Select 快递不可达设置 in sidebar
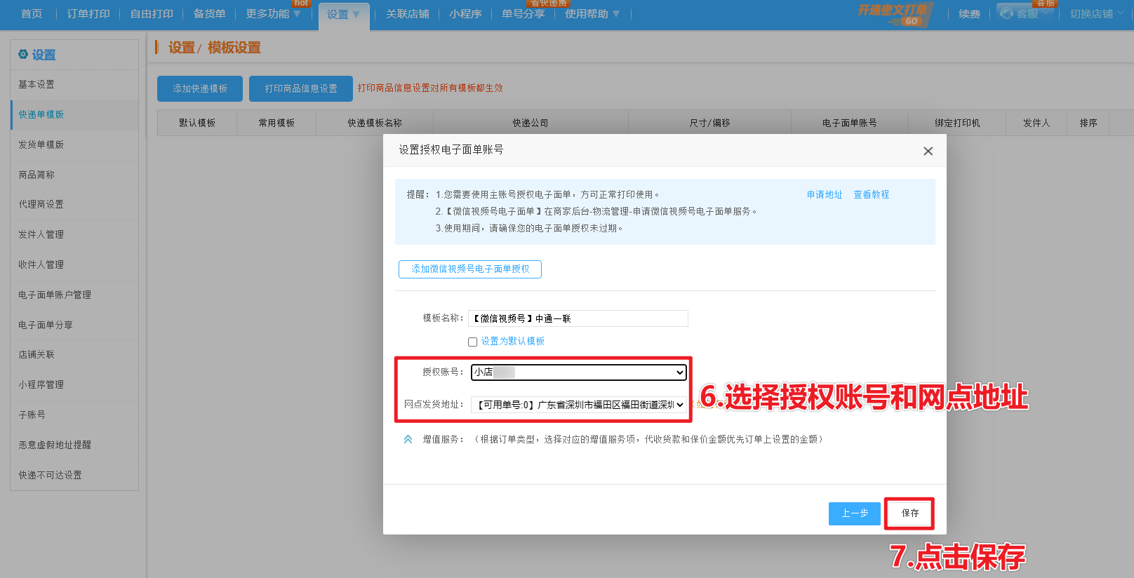This screenshot has height=578, width=1134. 74,475
